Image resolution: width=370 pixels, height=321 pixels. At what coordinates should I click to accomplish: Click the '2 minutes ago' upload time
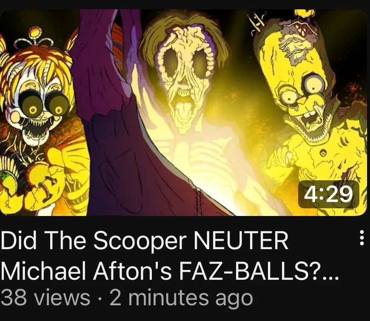pos(181,298)
